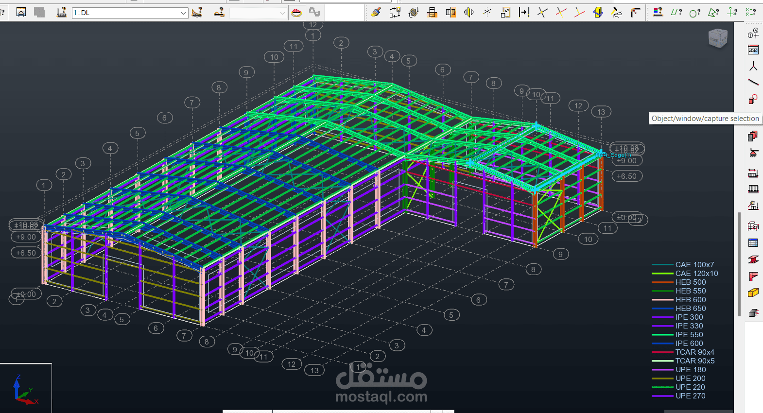Click the IPE 300 legend label
763x413 pixels.
click(x=689, y=317)
